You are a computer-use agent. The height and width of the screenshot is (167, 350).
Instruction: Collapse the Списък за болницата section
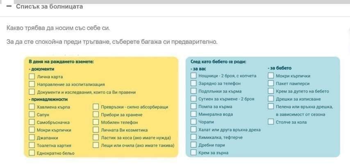(9, 7)
